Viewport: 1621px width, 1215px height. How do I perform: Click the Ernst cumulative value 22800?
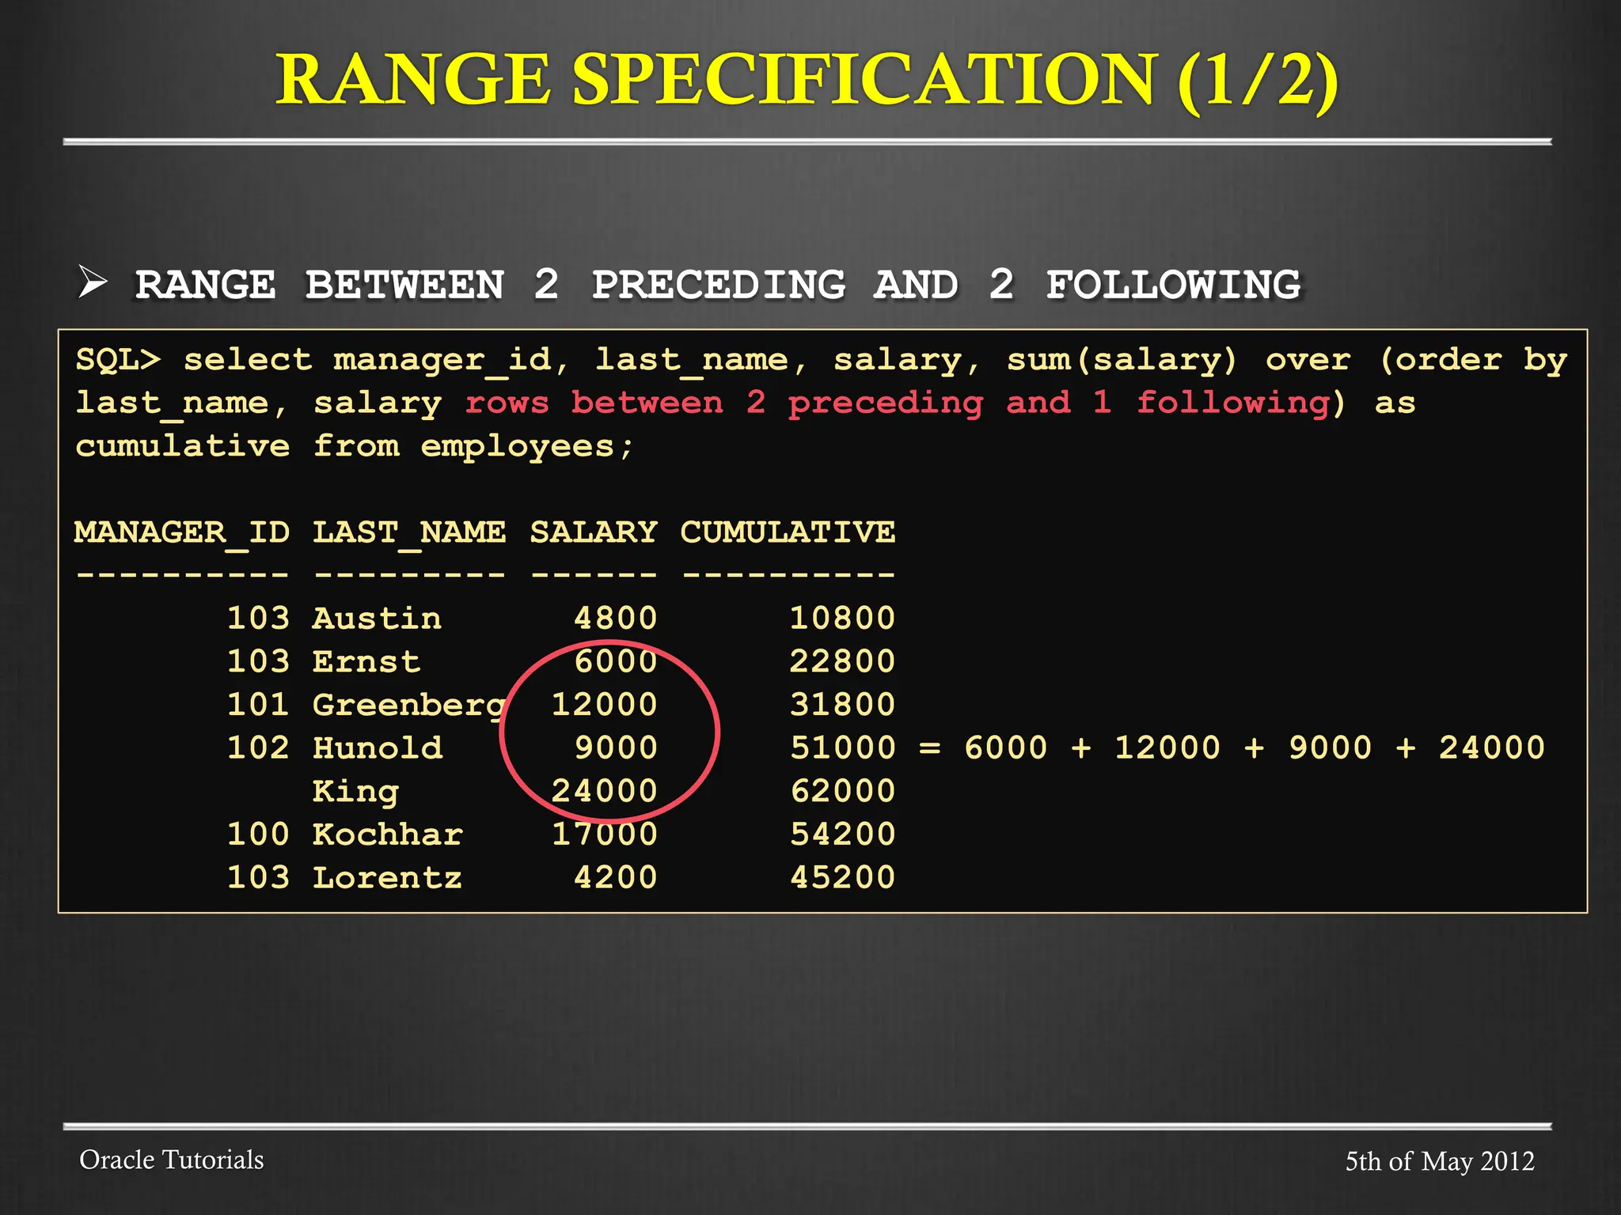click(842, 662)
